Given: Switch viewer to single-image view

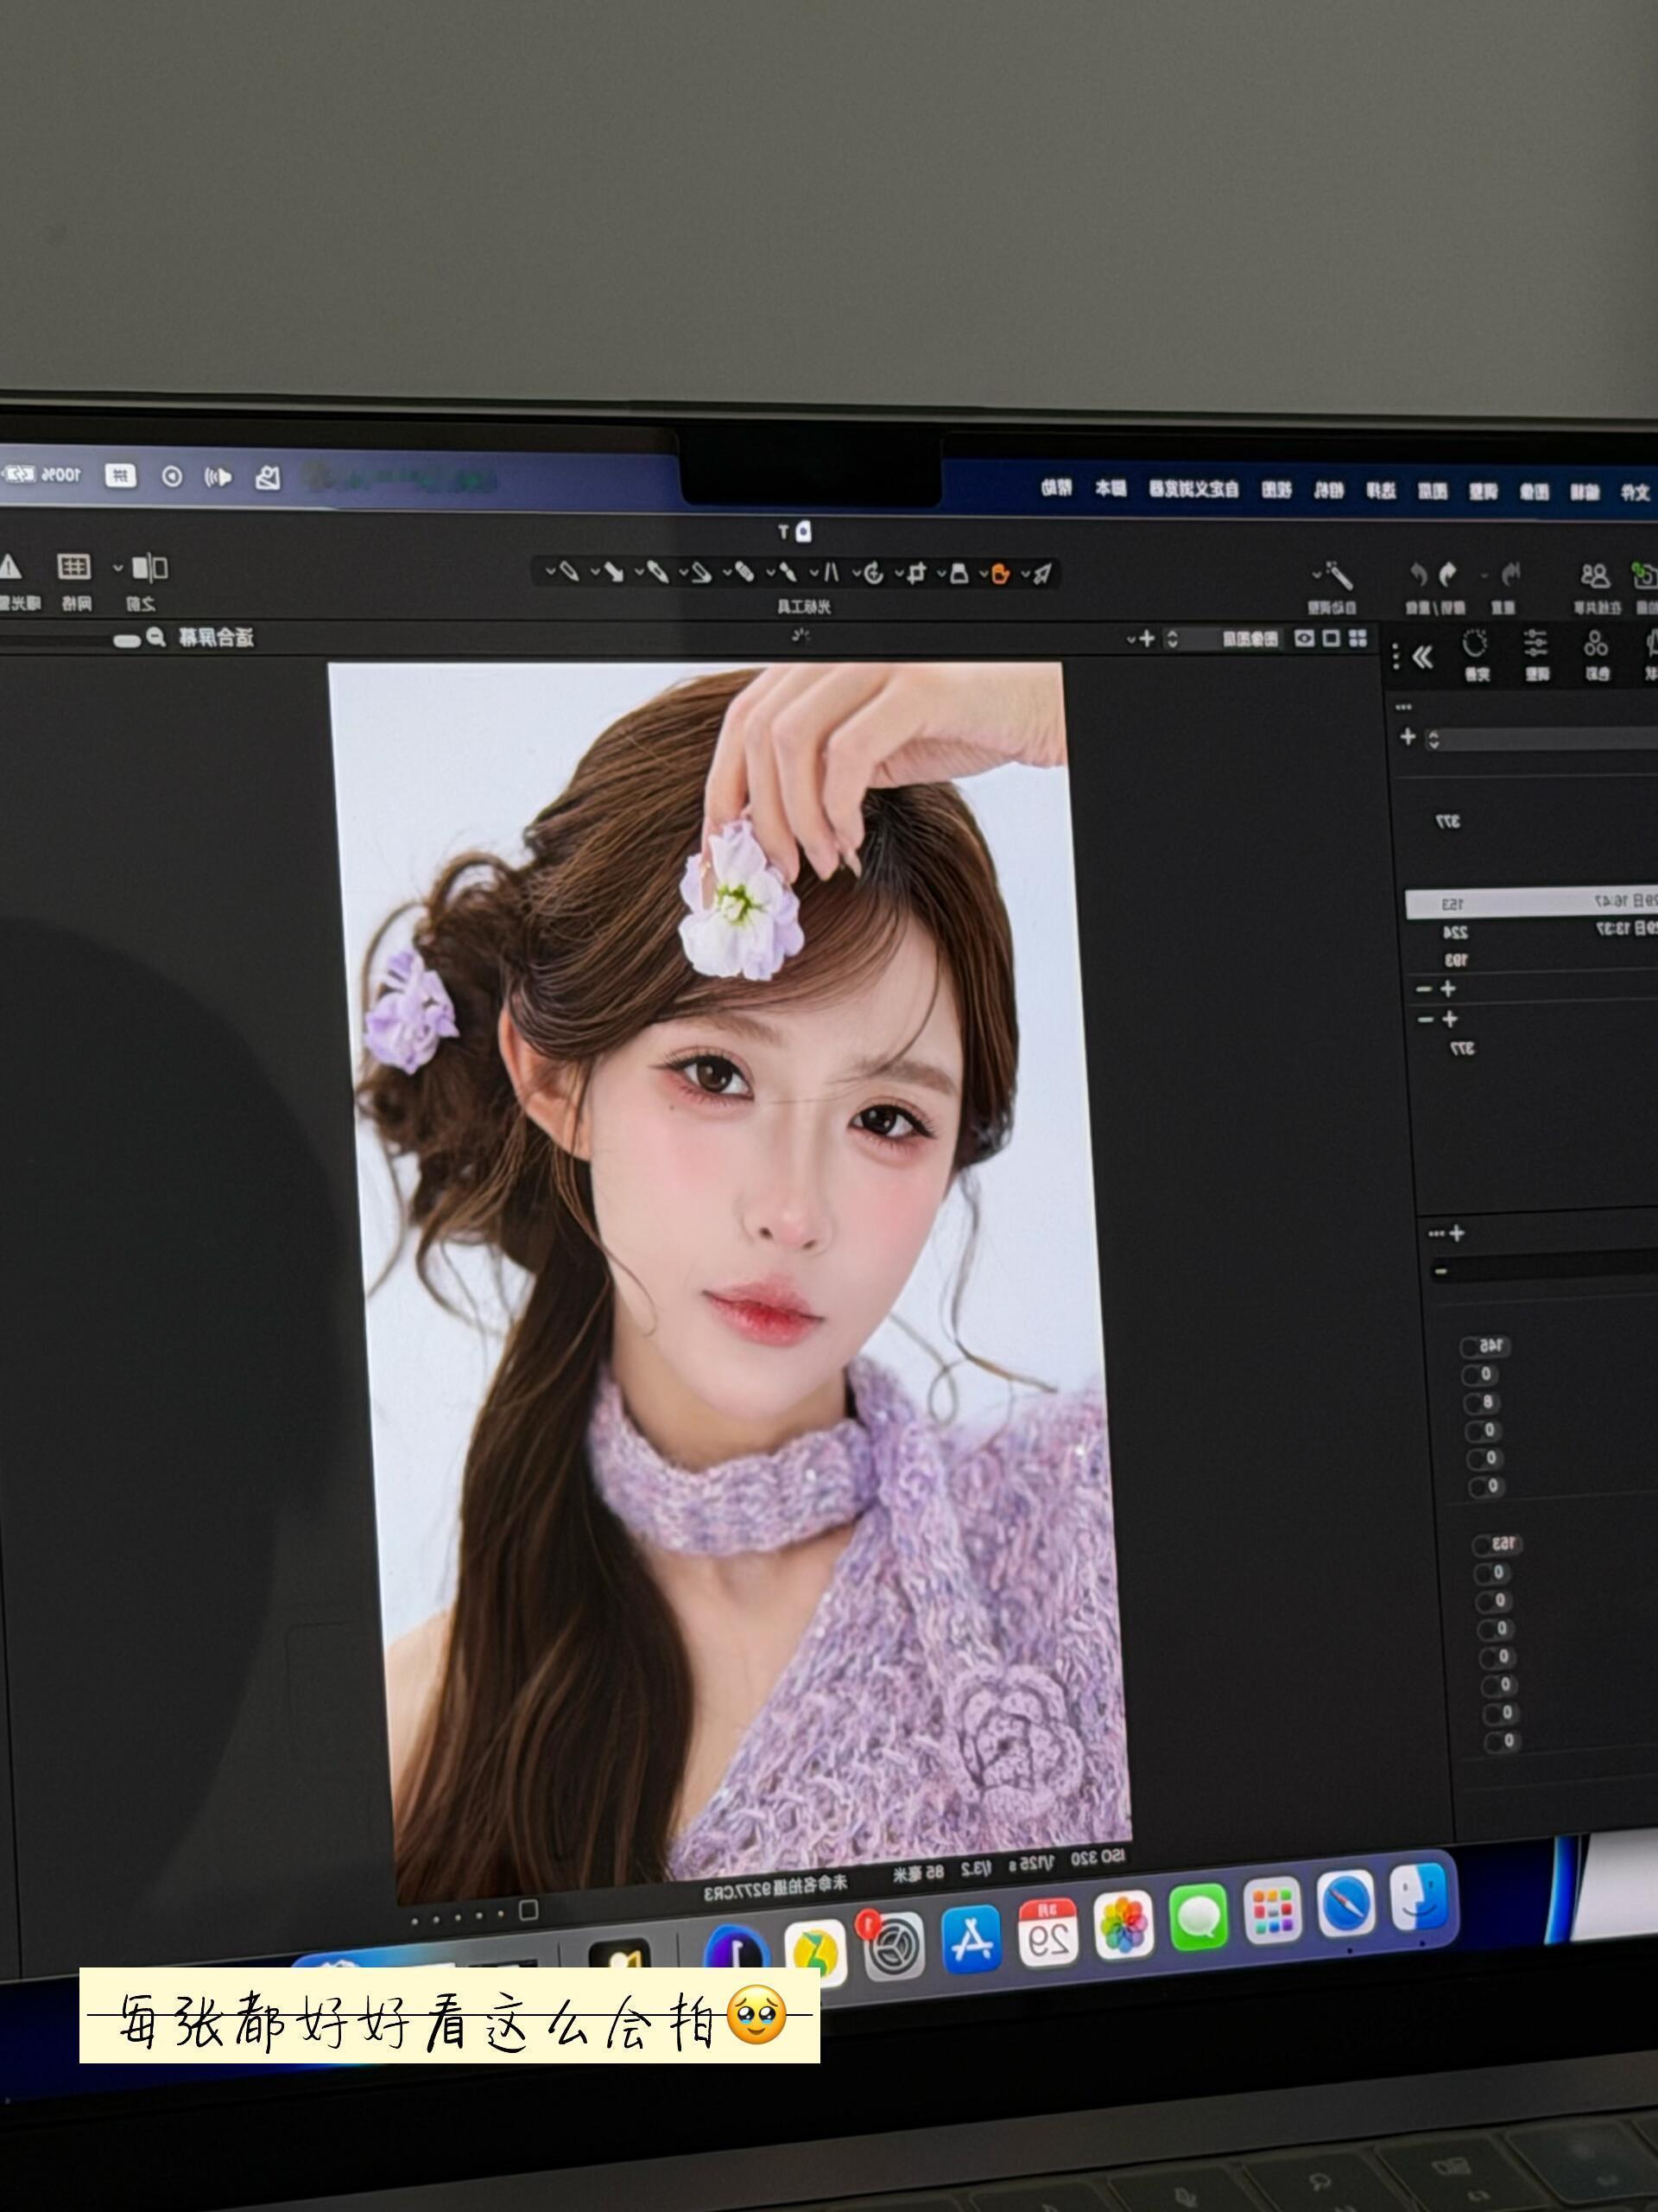Looking at the screenshot, I should click(1332, 638).
